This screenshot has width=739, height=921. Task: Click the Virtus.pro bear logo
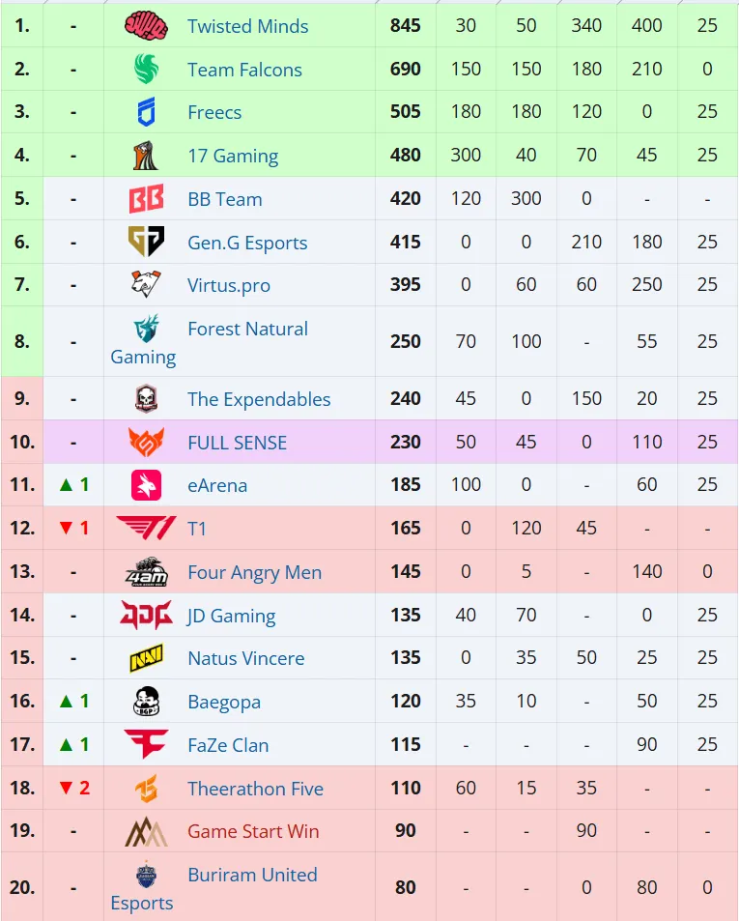pyautogui.click(x=146, y=285)
